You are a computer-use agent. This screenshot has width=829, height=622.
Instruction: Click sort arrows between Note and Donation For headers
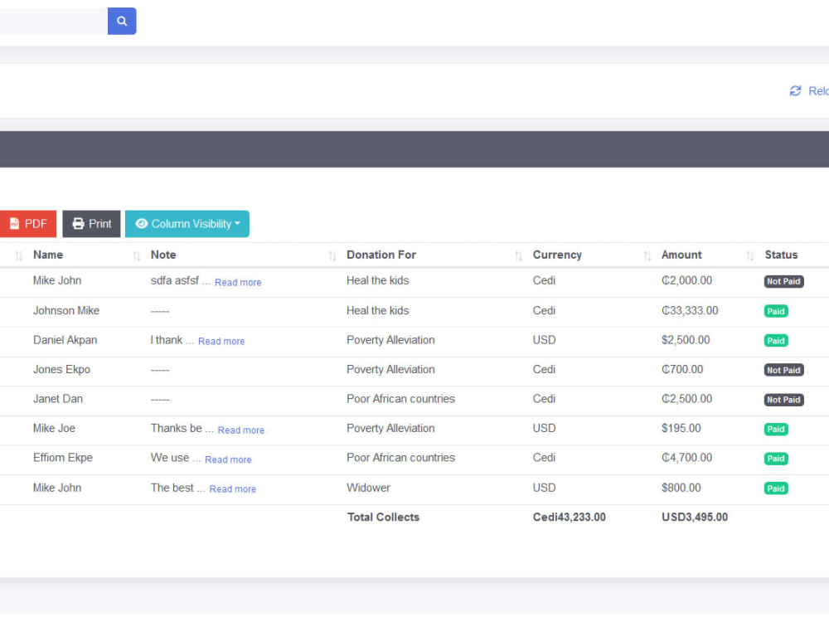[332, 256]
